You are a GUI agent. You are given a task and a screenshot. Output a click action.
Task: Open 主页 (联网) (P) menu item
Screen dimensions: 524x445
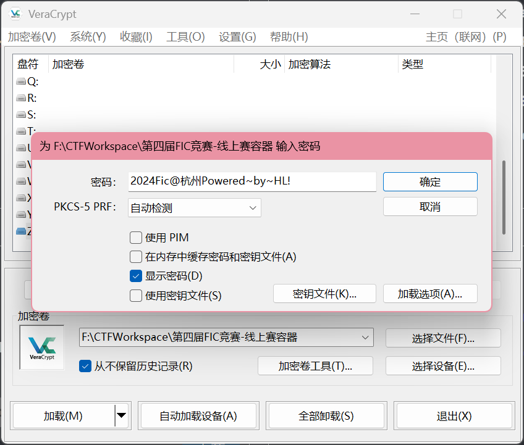(466, 36)
